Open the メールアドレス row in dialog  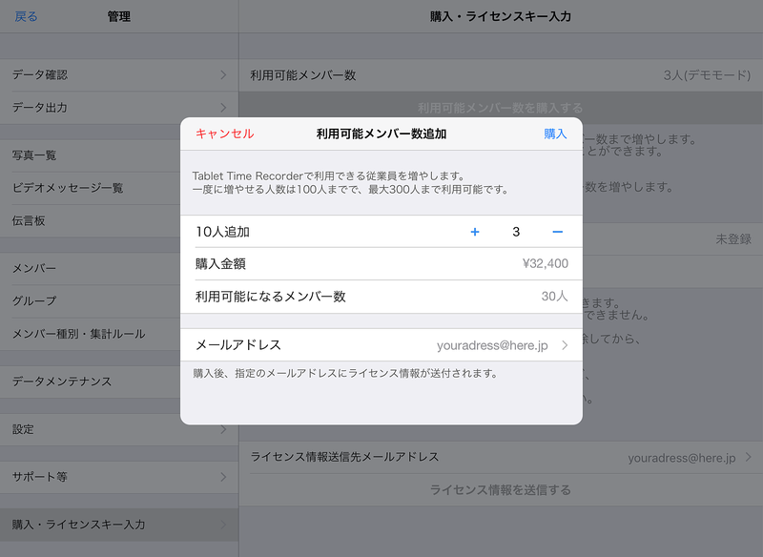click(238, 345)
